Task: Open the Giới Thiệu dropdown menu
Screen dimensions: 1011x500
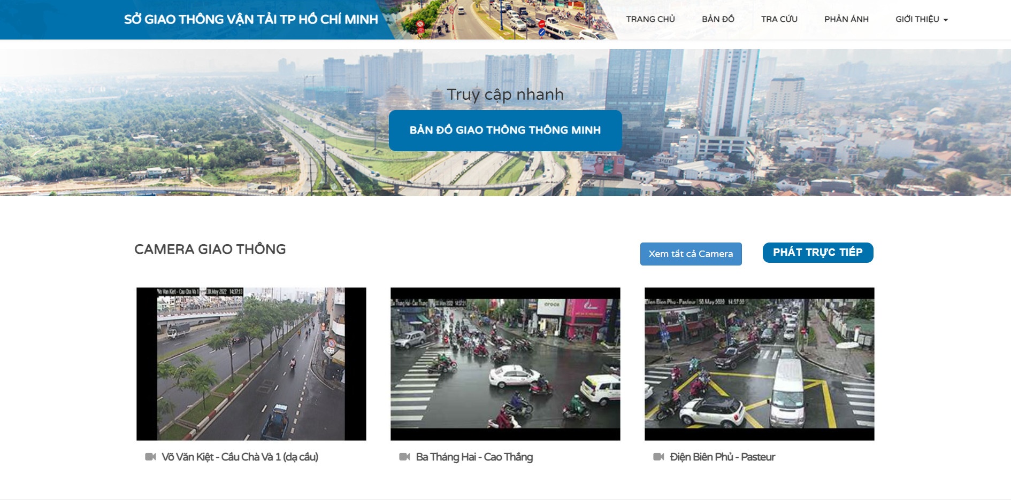Action: coord(916,19)
